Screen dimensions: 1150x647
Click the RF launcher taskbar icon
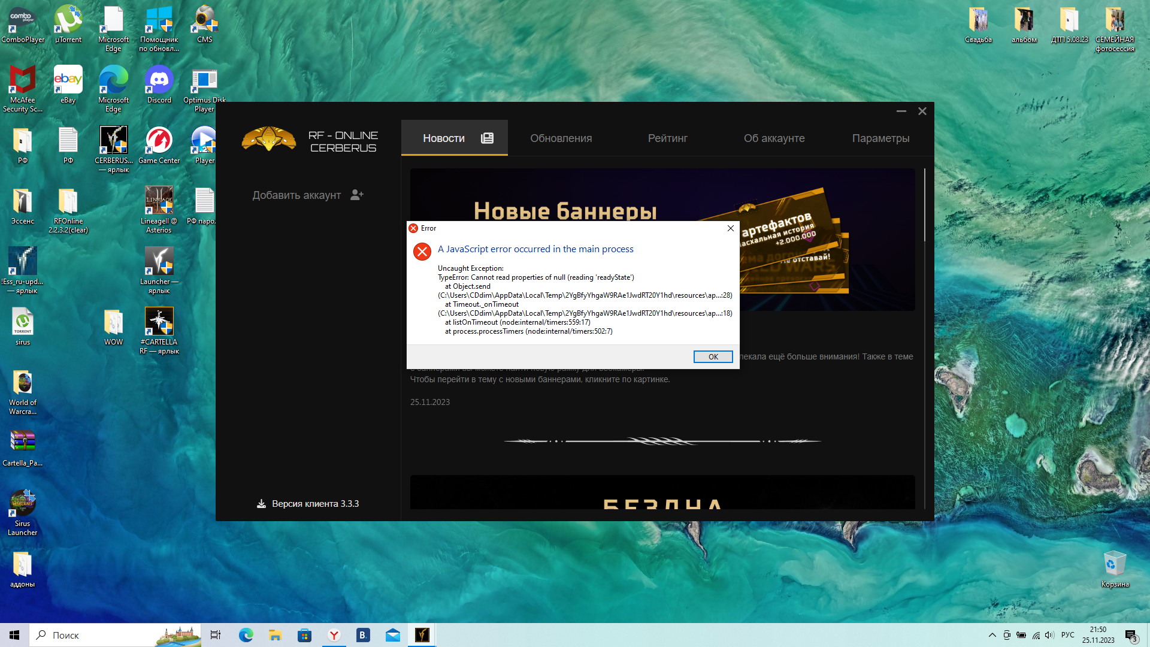(x=422, y=635)
